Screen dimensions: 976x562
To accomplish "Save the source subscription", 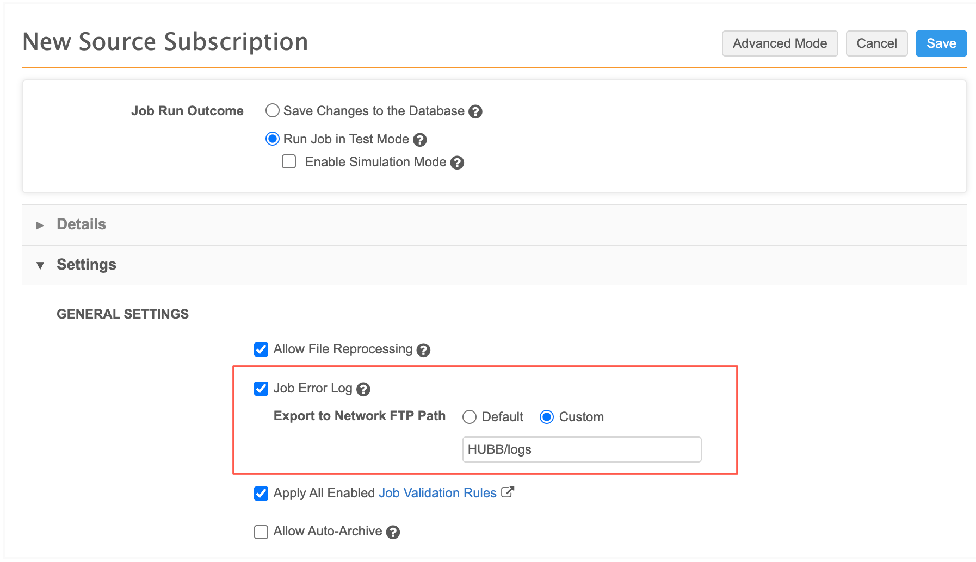I will pos(941,43).
